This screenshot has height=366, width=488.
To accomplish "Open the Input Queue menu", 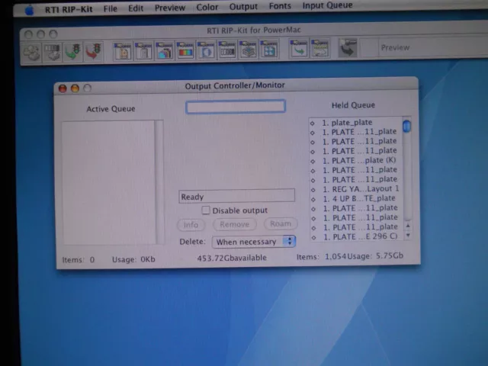I will [327, 5].
